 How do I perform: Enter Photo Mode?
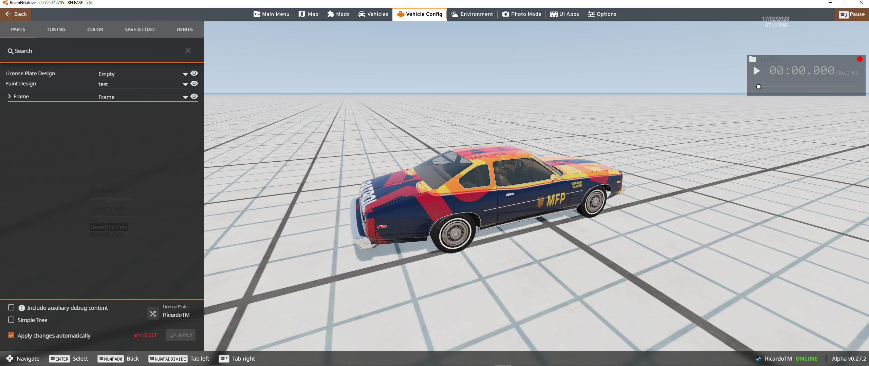522,14
